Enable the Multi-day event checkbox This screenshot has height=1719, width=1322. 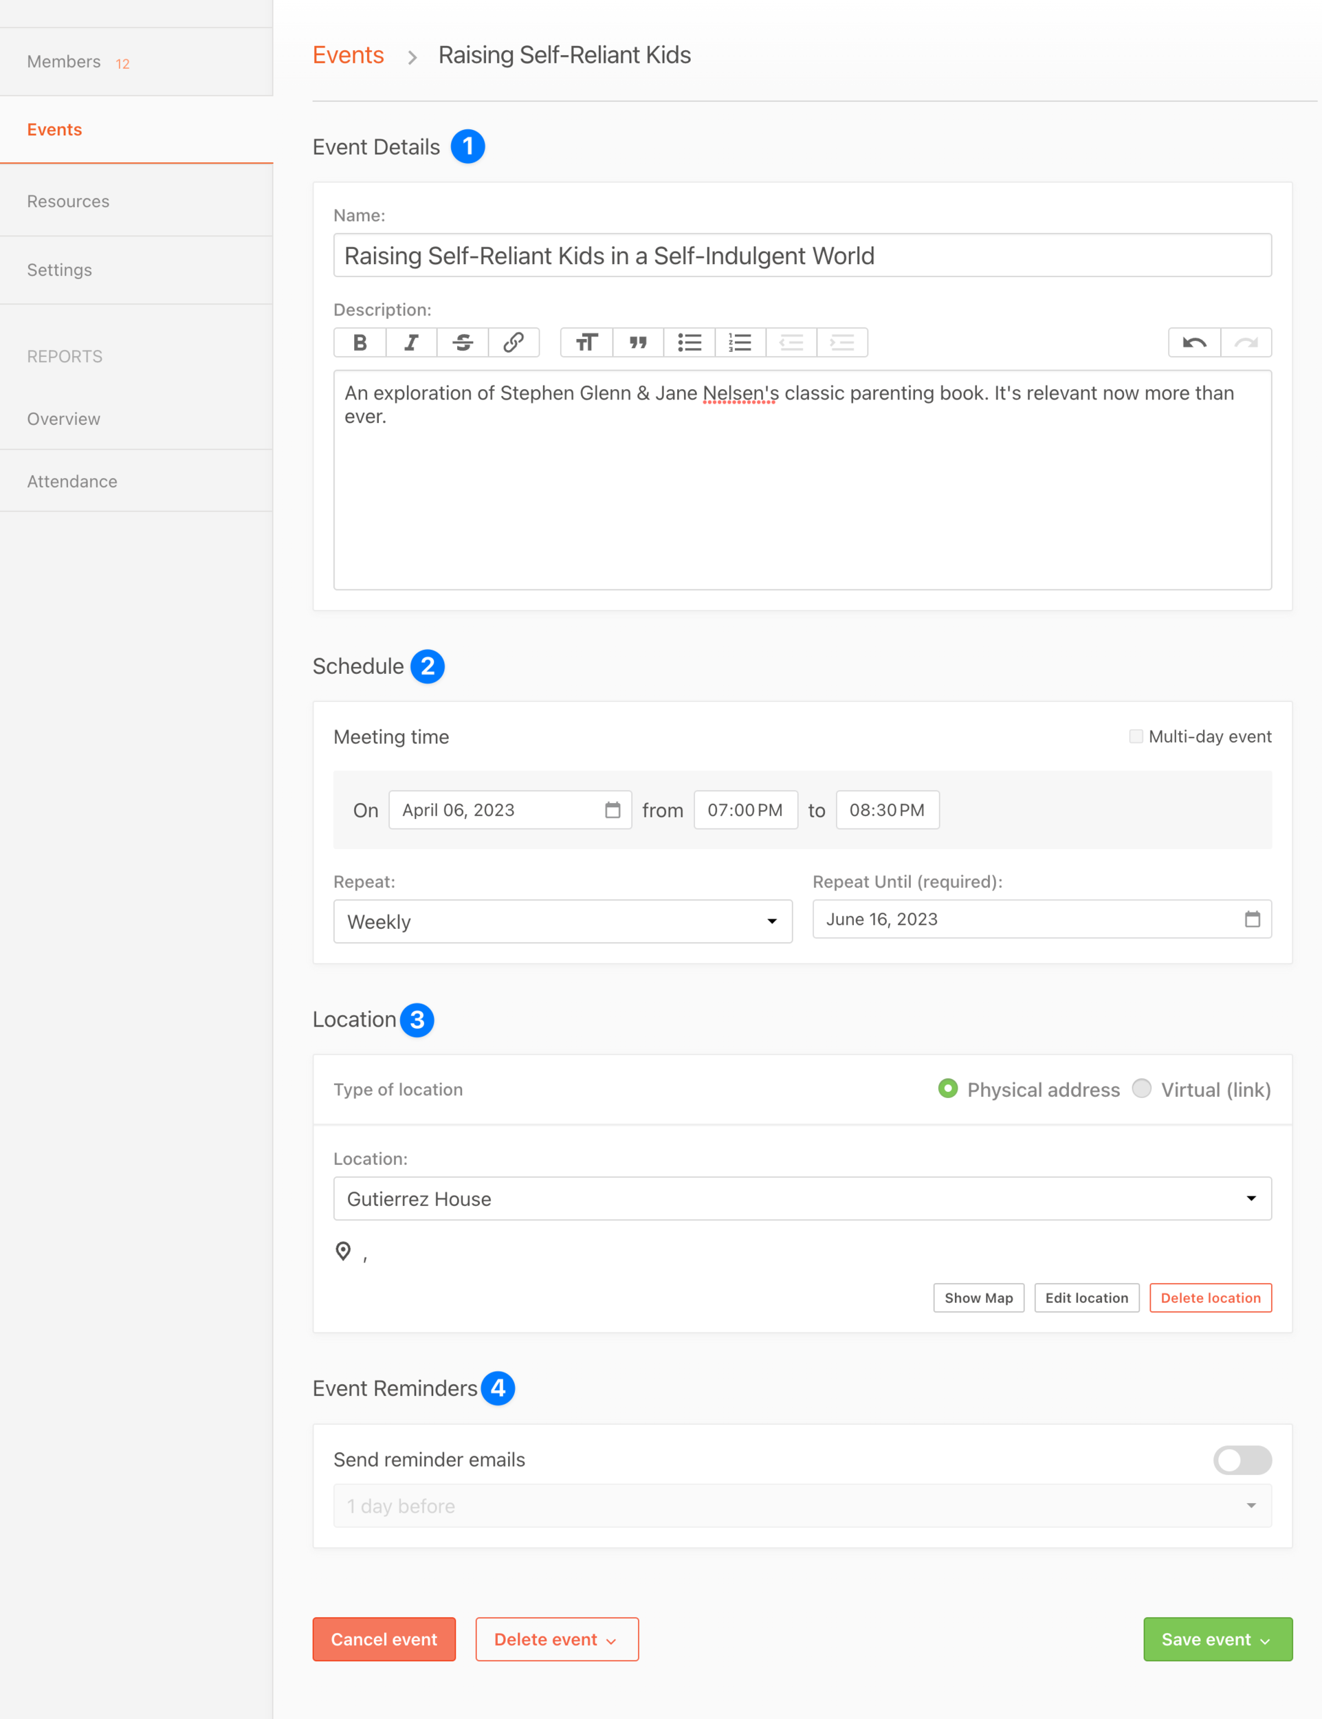[x=1136, y=736]
